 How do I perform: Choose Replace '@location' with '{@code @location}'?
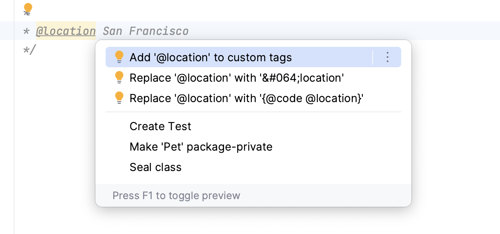[246, 98]
